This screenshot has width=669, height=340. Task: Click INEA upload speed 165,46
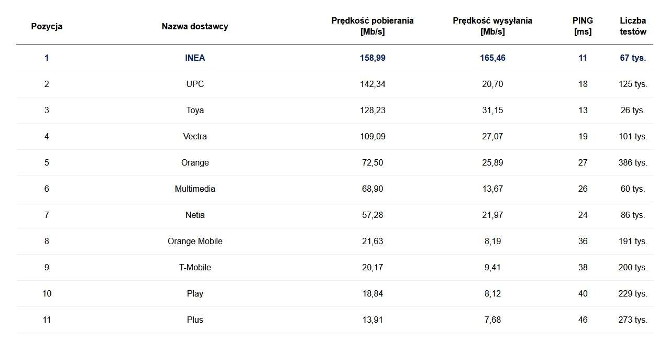492,58
